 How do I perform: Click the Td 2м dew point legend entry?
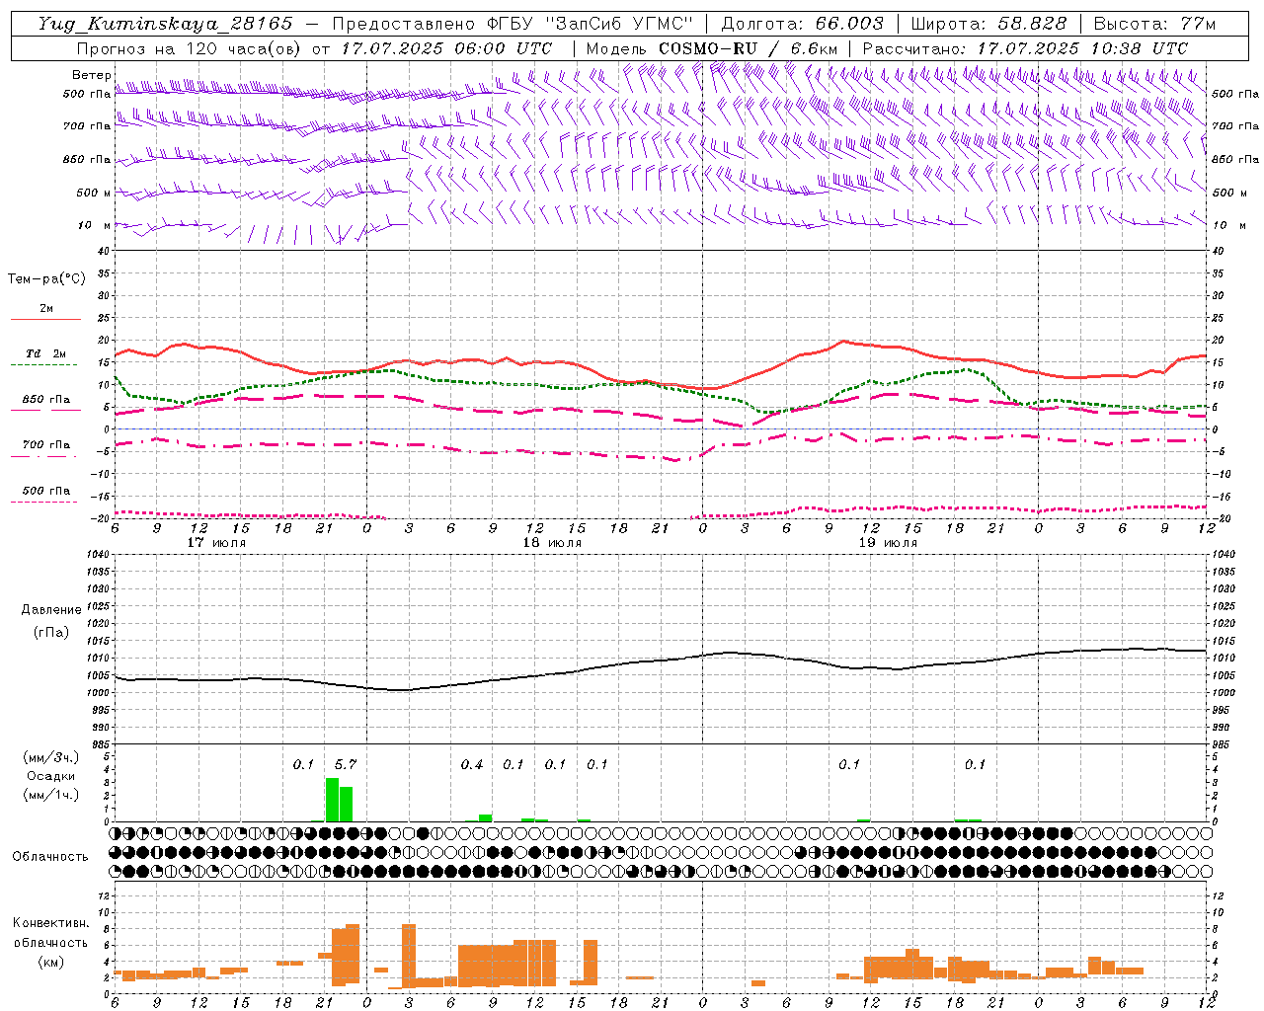click(46, 353)
